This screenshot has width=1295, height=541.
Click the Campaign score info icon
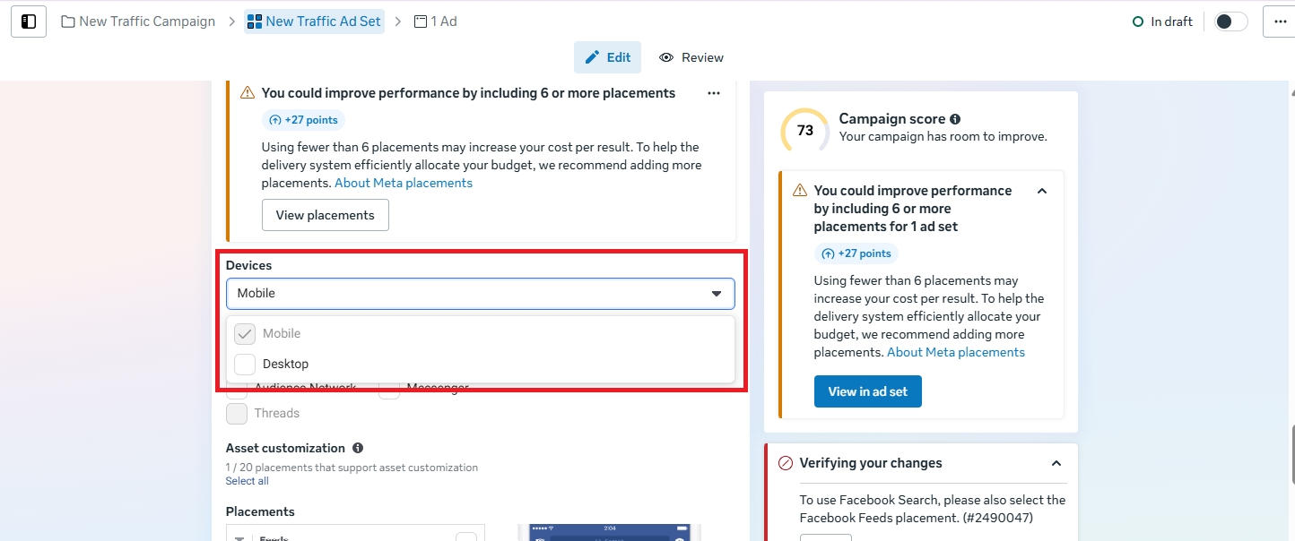[x=955, y=119]
